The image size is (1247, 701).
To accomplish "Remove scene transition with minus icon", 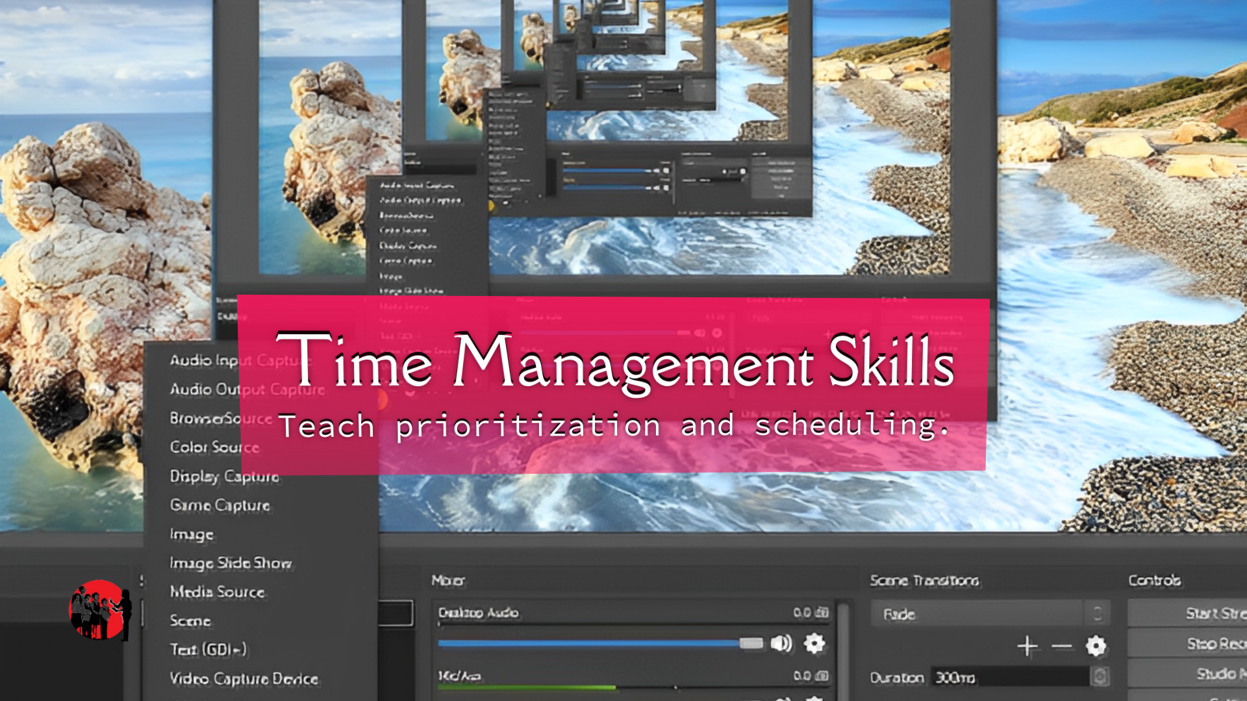I will tap(1062, 646).
